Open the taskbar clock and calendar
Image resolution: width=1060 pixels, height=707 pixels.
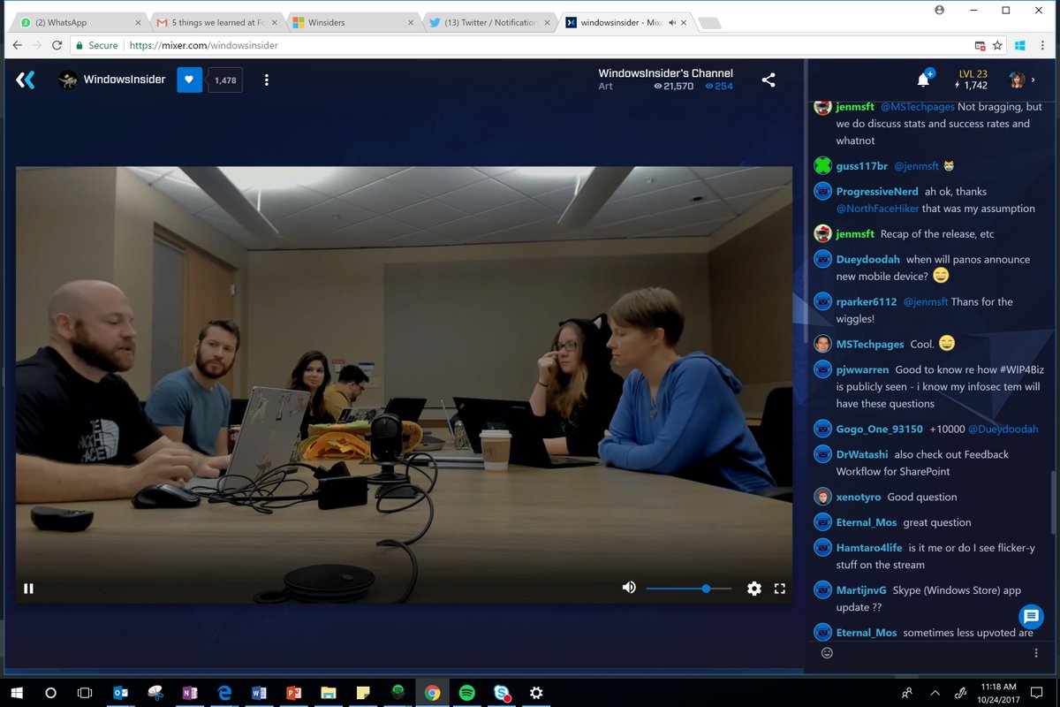[x=998, y=693]
